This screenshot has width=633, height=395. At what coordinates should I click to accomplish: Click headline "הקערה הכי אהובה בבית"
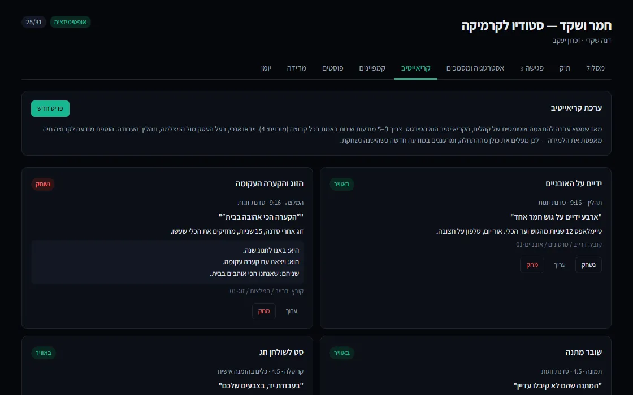(261, 217)
